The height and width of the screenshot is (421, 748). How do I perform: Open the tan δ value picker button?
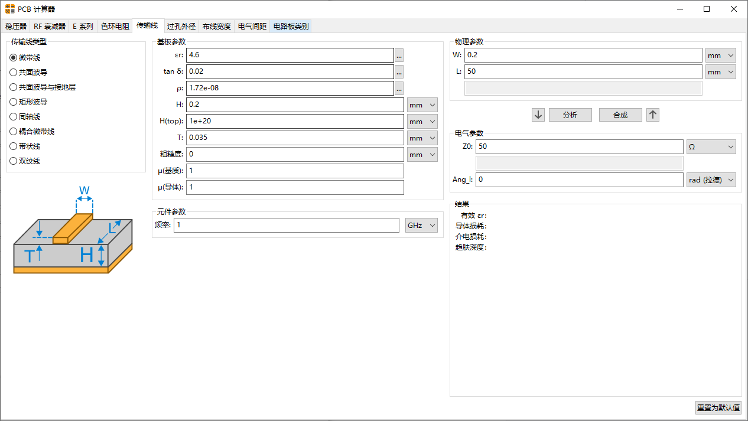point(399,72)
